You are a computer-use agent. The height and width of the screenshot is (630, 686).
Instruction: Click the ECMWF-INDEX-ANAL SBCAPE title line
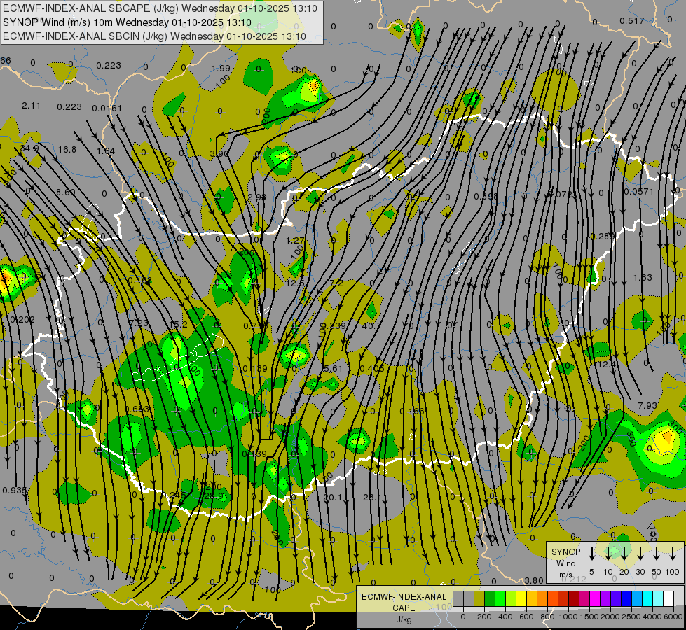point(160,8)
